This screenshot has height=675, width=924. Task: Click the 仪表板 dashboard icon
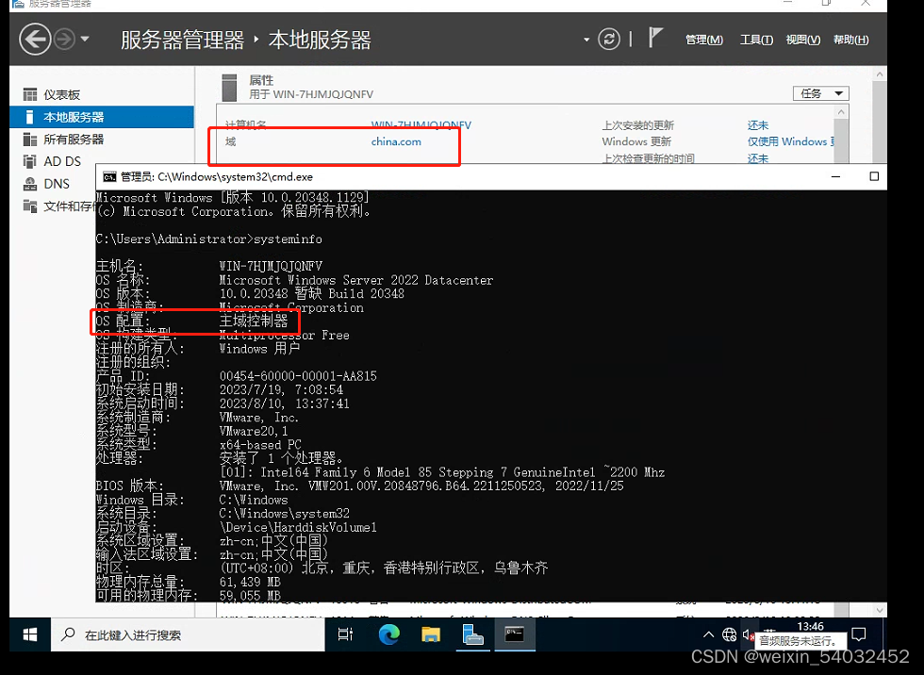pos(29,94)
